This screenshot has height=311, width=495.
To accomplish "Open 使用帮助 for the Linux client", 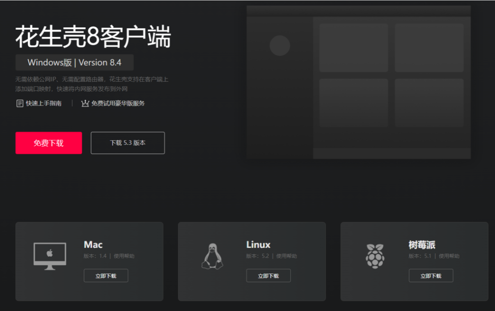I will click(287, 256).
